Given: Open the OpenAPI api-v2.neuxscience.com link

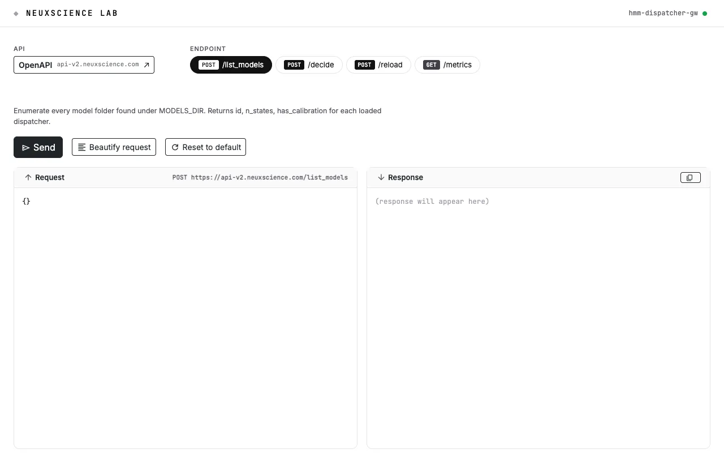Looking at the screenshot, I should click(84, 65).
